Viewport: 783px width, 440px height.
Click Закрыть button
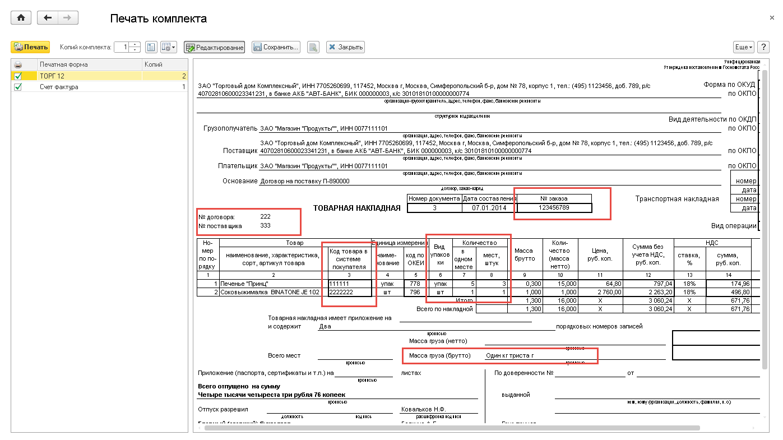point(345,47)
